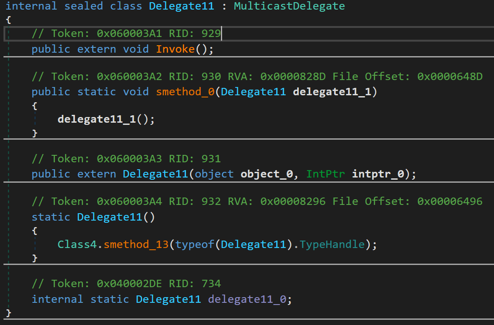Click the static Delegate11() constructor name
494x325 pixels.
110,217
